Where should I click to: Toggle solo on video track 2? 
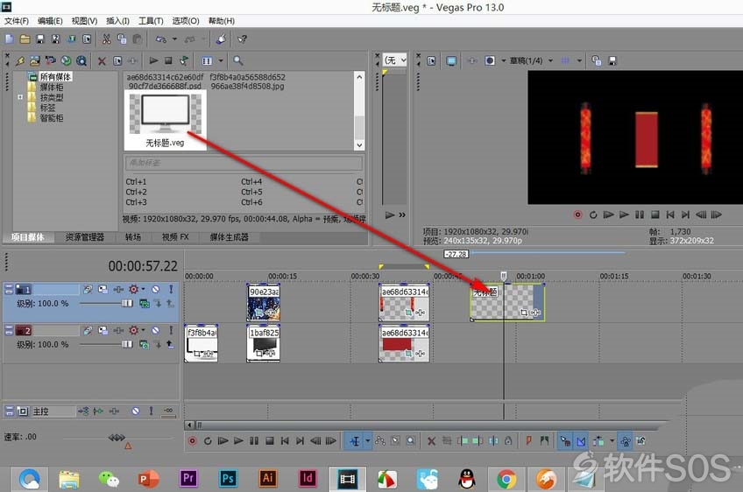[x=171, y=331]
